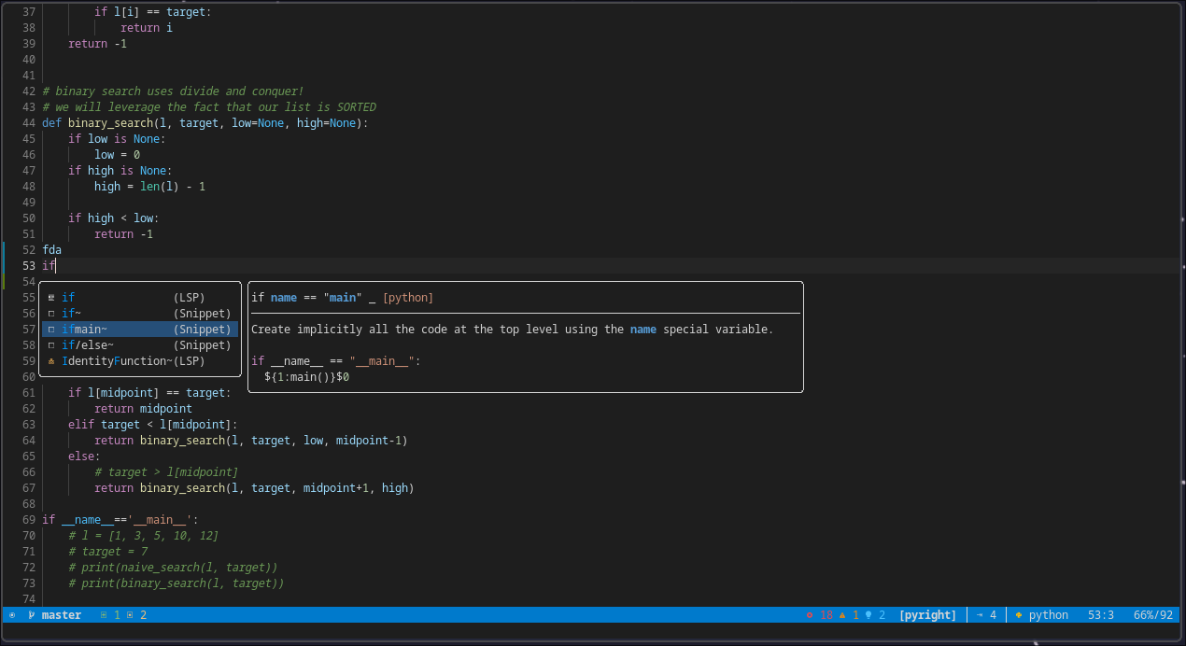Click the 'if name == "main"' documentation title
Viewport: 1186px width, 646px height.
(307, 298)
